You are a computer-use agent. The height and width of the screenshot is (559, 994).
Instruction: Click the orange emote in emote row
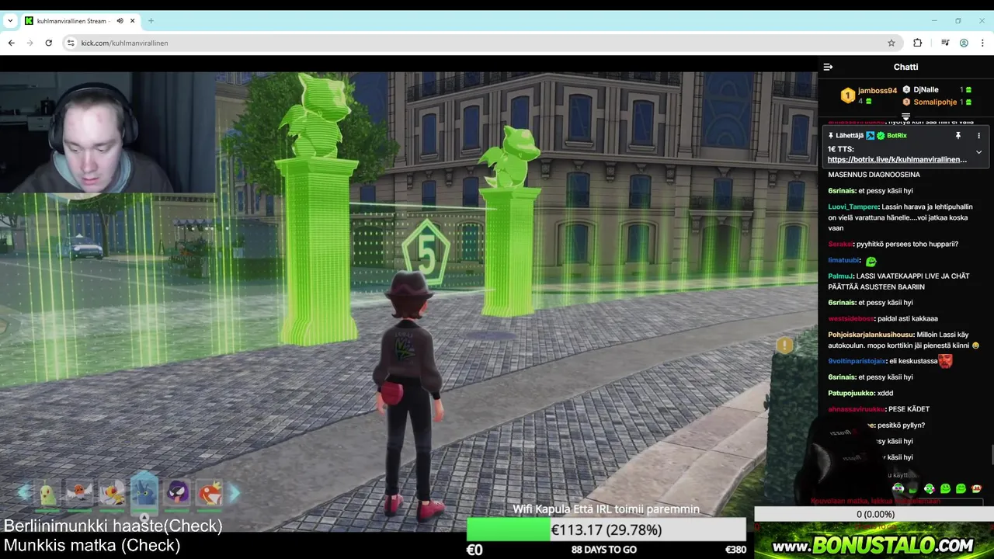pos(976,488)
